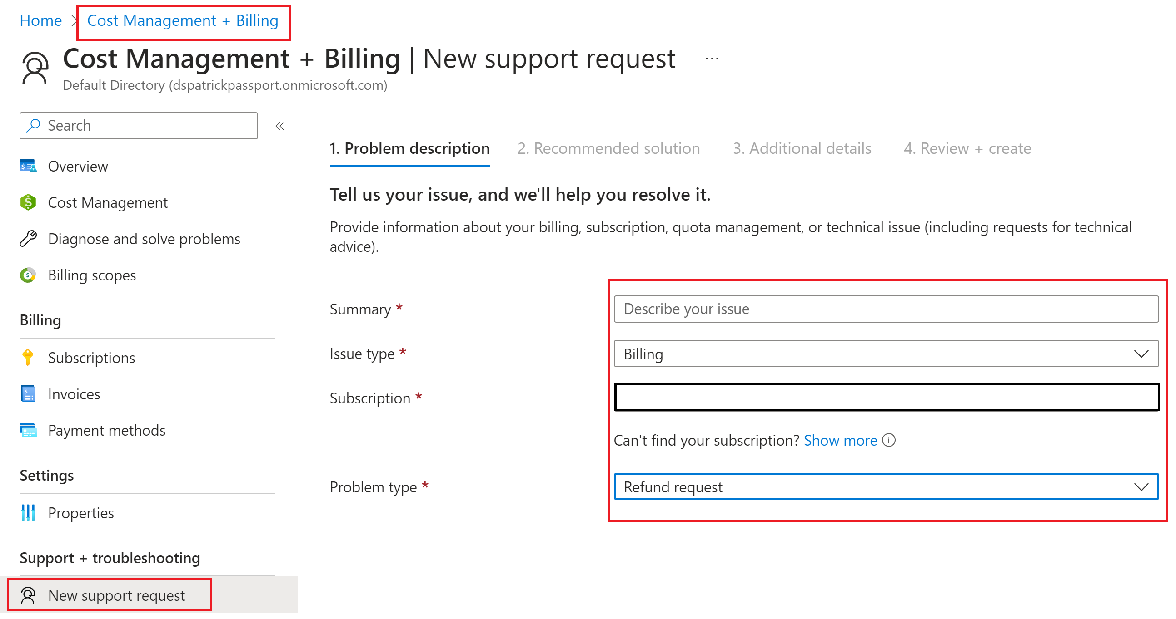
Task: Open the Invoices page
Action: coord(74,394)
